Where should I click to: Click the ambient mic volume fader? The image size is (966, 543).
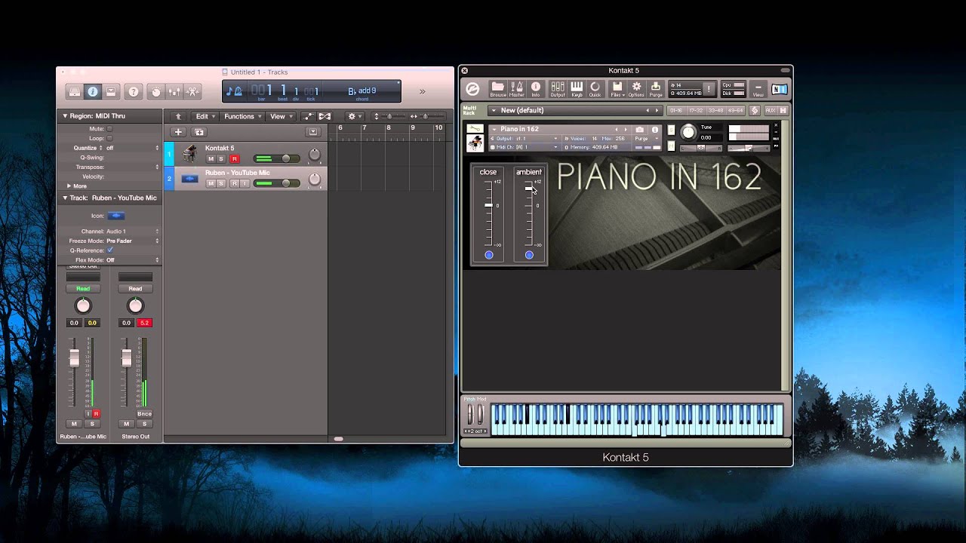tap(528, 188)
